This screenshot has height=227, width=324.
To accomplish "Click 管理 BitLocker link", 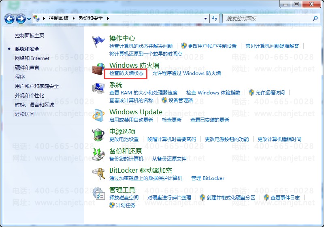I will click(208, 178).
